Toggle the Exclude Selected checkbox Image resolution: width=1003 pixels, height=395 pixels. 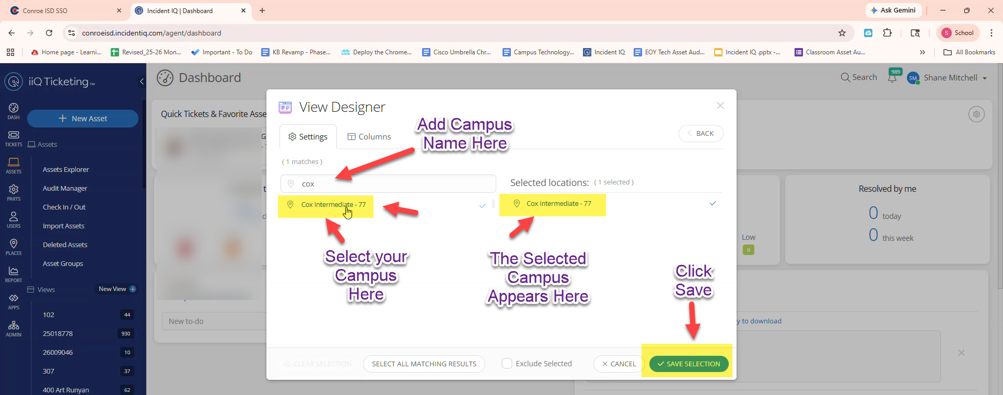[507, 363]
